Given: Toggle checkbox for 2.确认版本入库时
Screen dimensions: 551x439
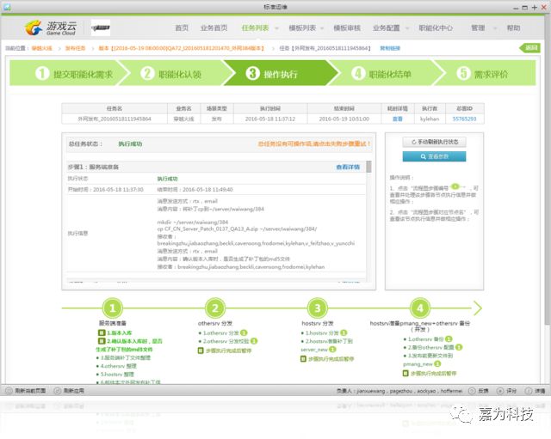Looking at the screenshot, I should [x=102, y=341].
